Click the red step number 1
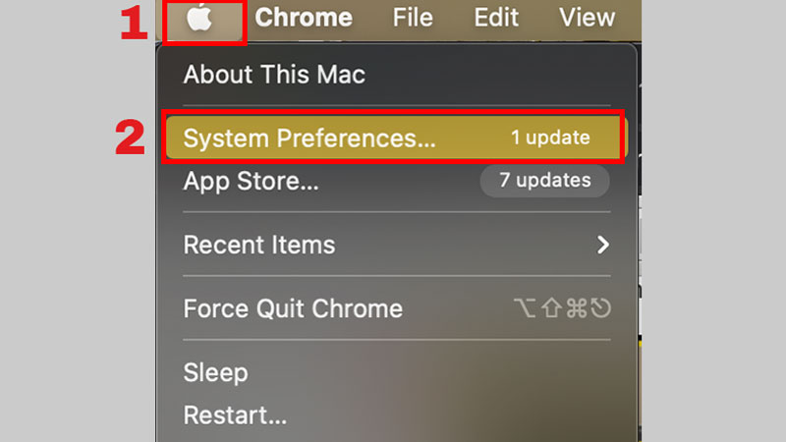 pyautogui.click(x=133, y=24)
